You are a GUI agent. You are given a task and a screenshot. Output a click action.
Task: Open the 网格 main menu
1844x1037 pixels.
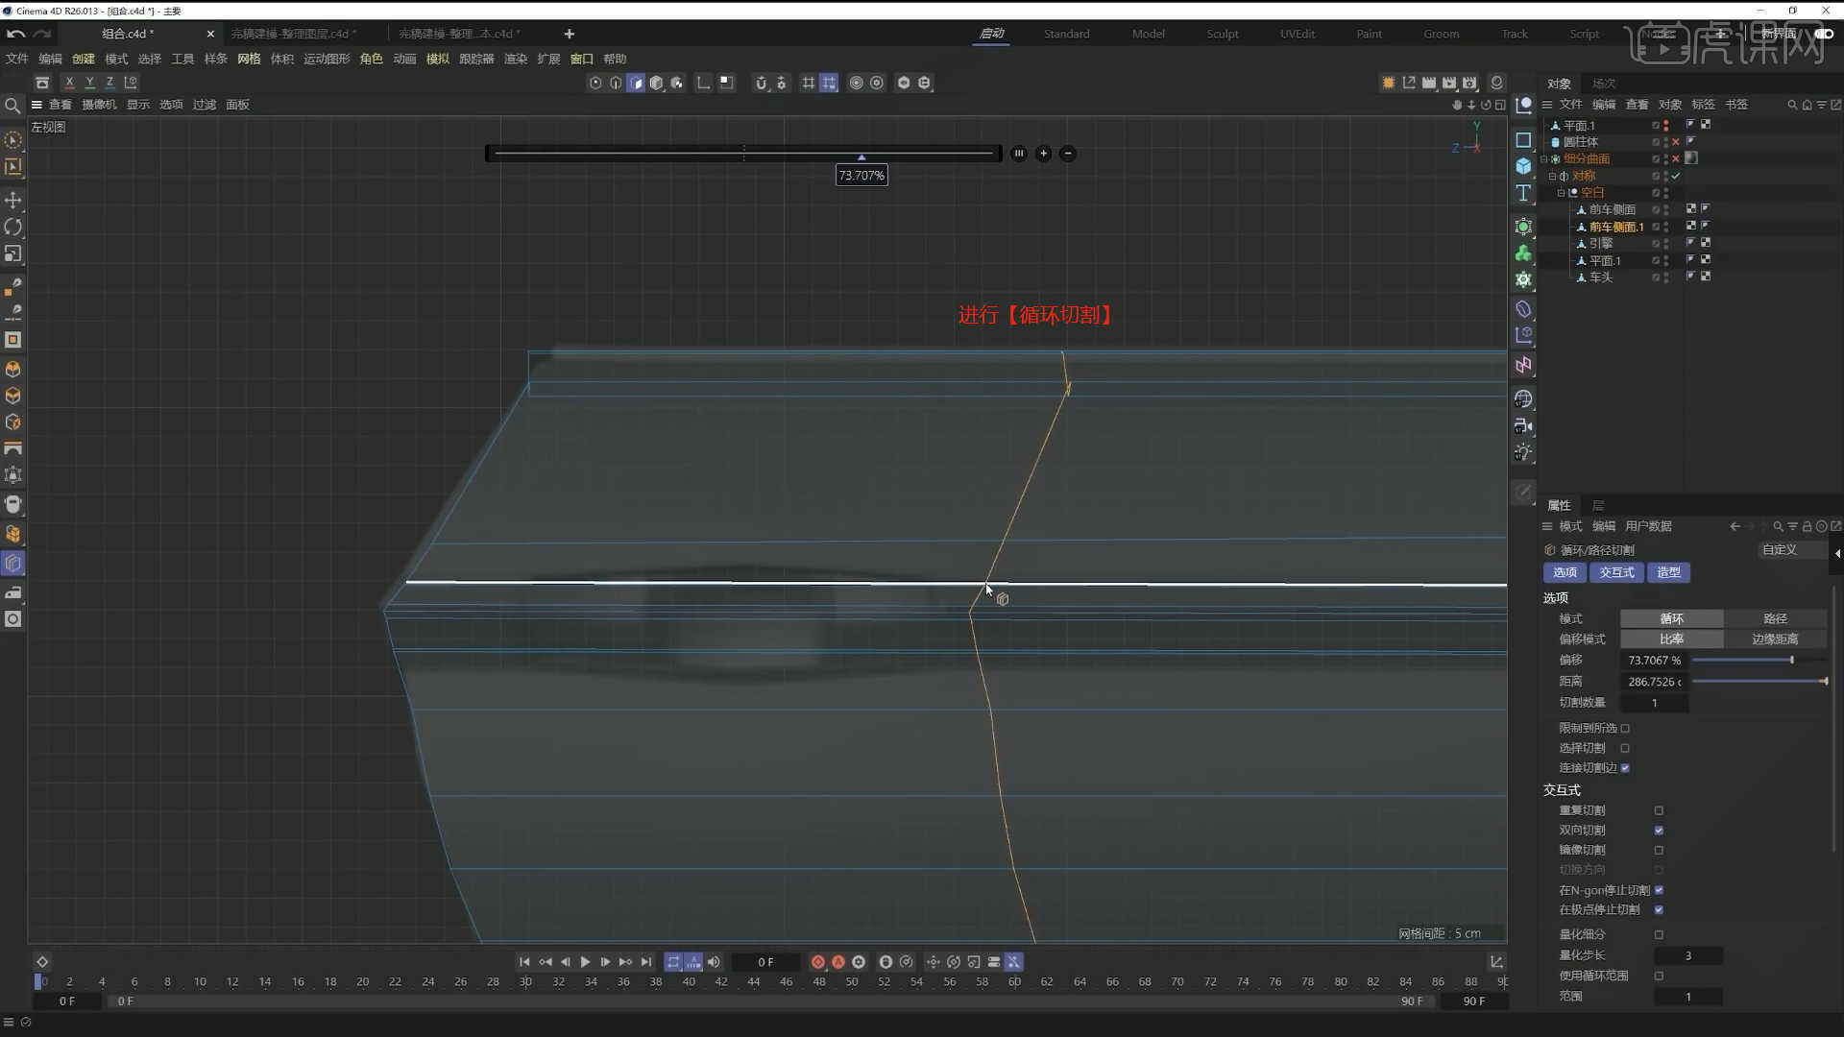249,59
